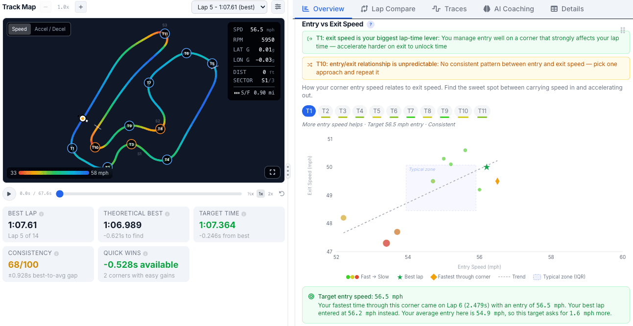Open the AI Coaching tab
The width and height of the screenshot is (633, 326).
[509, 9]
